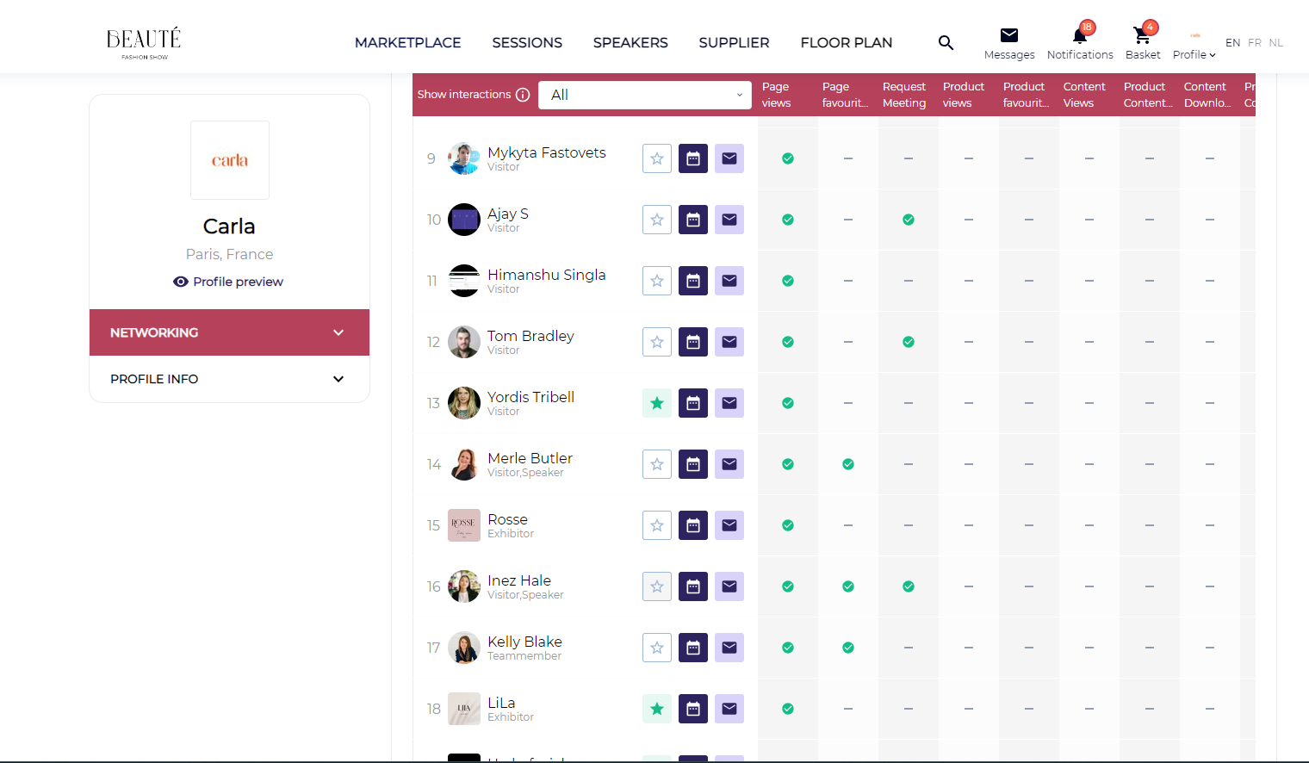The height and width of the screenshot is (763, 1309).
Task: Click calendar icon for Inez Hale
Action: pyautogui.click(x=693, y=586)
